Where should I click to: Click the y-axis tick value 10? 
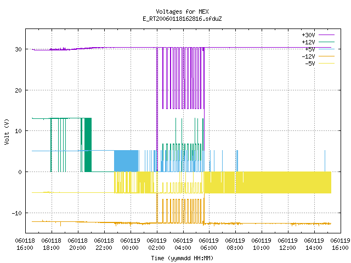(18, 131)
